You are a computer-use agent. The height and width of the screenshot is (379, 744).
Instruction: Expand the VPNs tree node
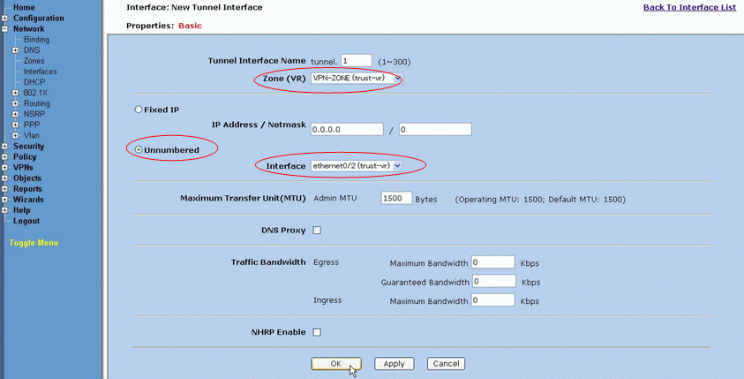click(4, 168)
